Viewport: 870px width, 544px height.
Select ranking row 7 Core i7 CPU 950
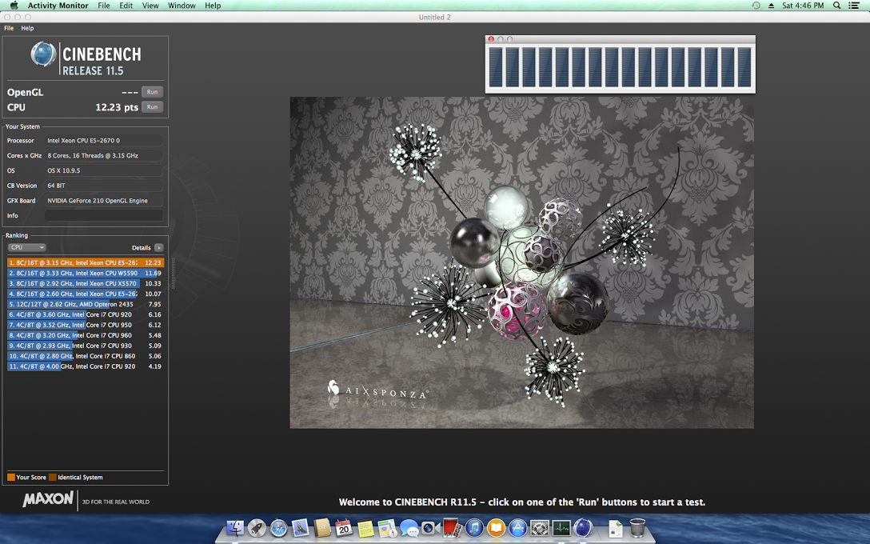coord(86,325)
